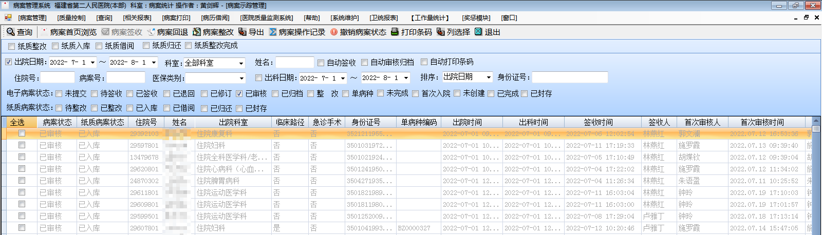822x235 pixels.
Task: Check the 未提交 status checkbox
Action: [59, 93]
